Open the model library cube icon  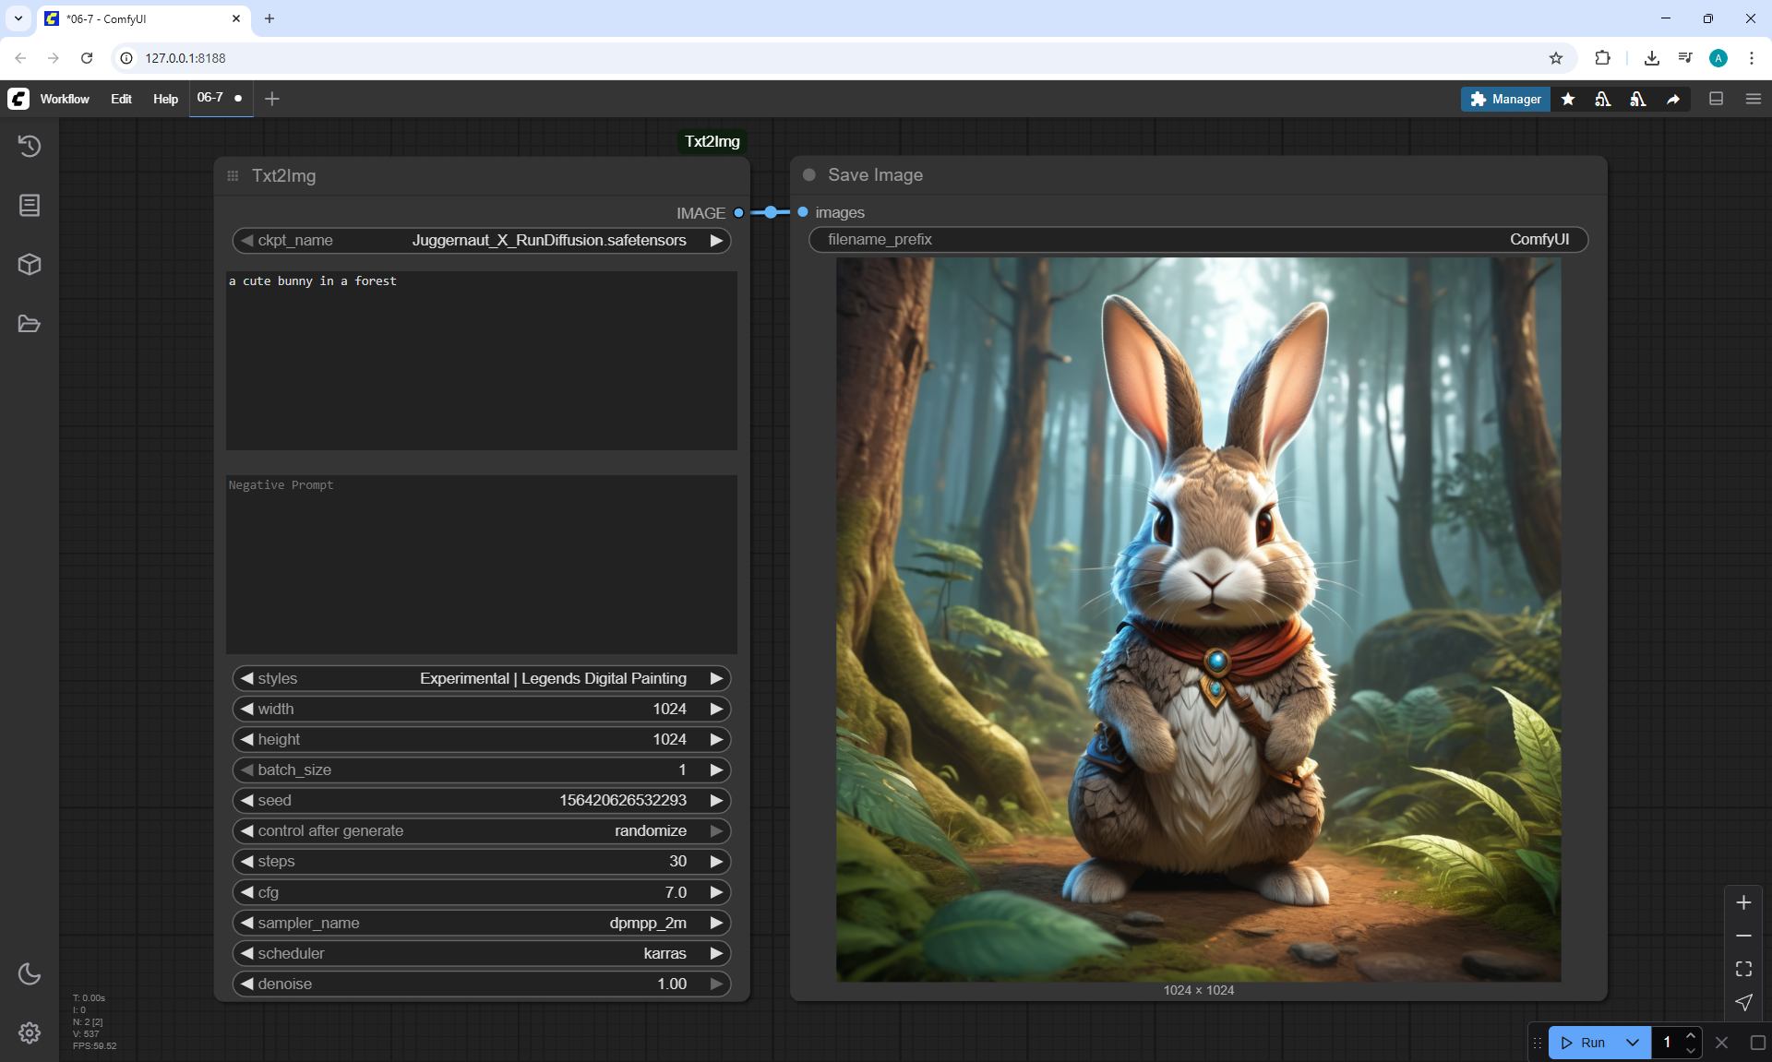point(30,265)
